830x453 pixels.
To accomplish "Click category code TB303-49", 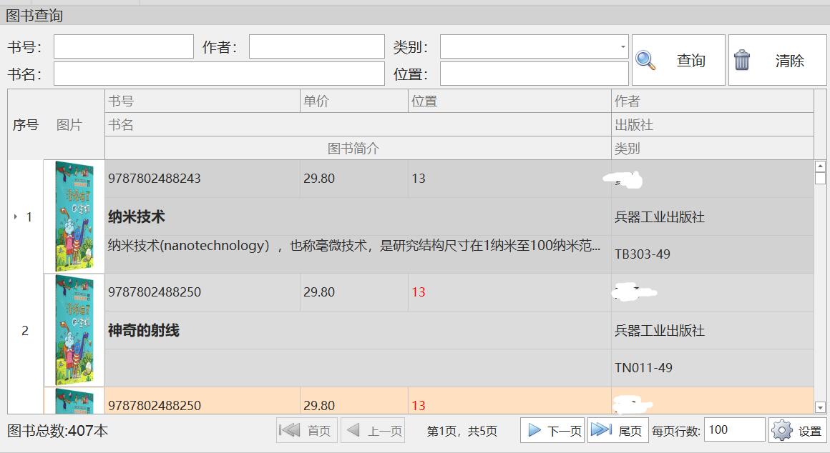I will click(x=642, y=254).
